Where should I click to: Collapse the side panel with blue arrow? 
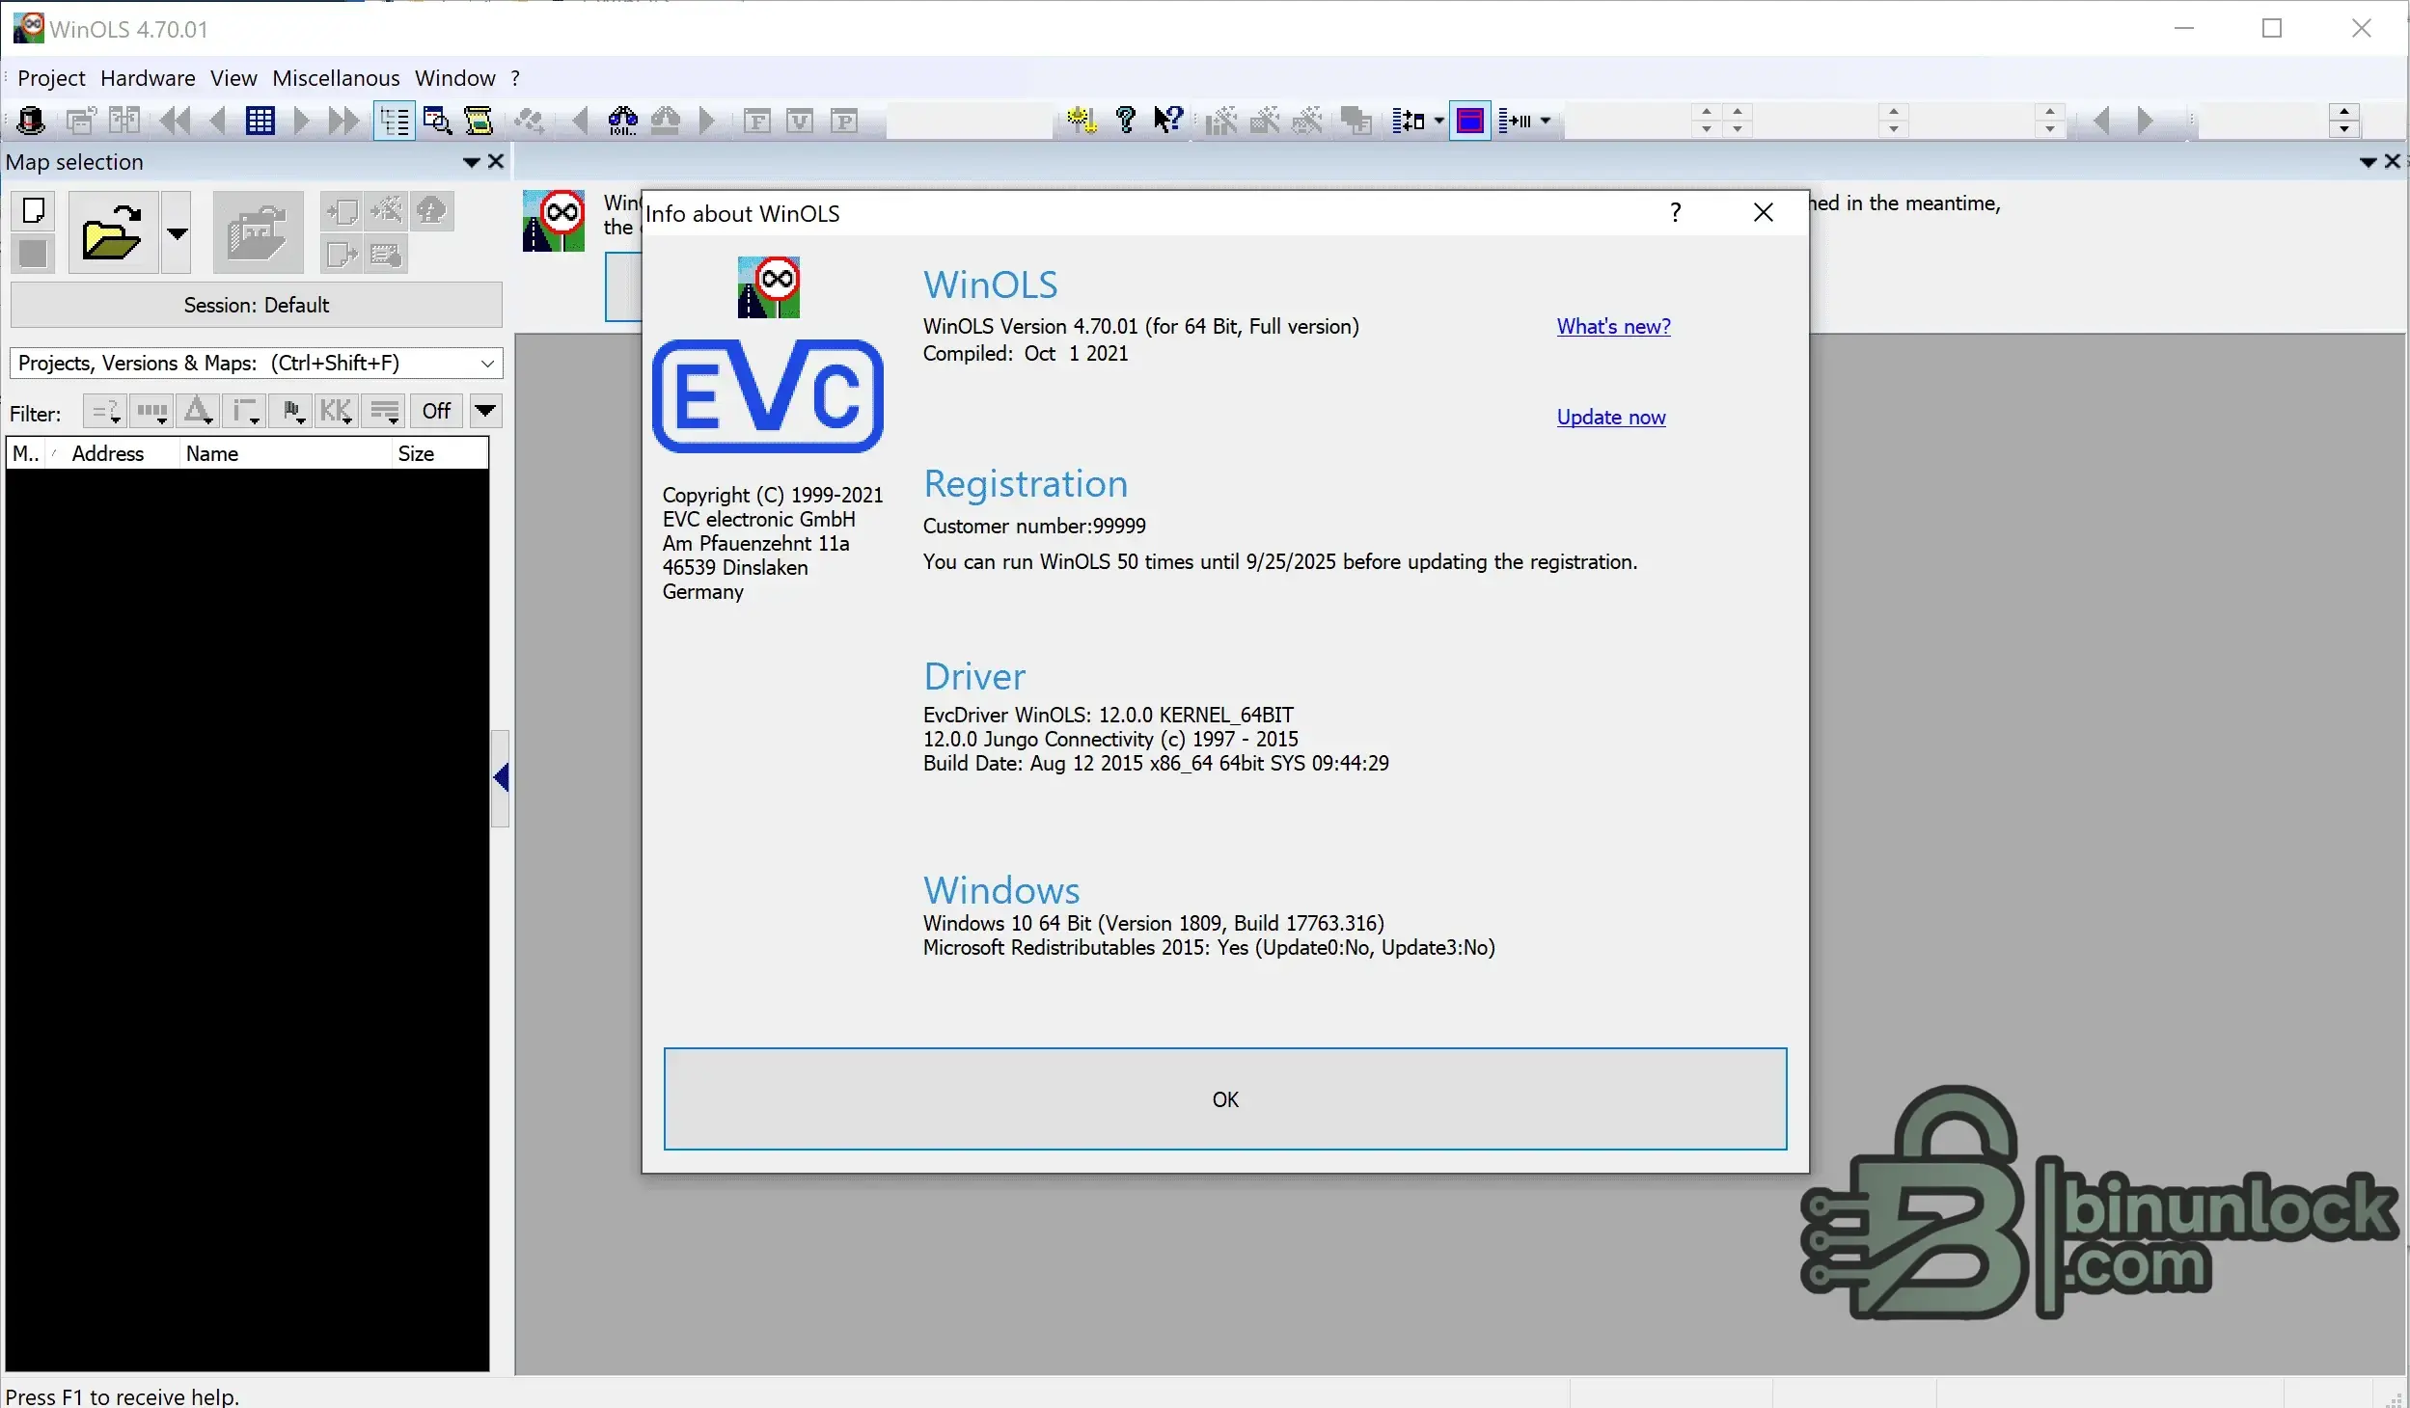tap(501, 778)
